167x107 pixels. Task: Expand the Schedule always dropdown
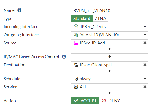[110, 79]
